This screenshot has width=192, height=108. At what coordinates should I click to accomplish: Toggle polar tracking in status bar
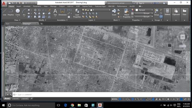point(133,99)
